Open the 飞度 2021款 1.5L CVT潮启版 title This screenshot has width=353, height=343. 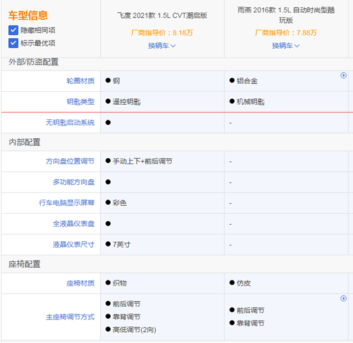[x=162, y=16]
